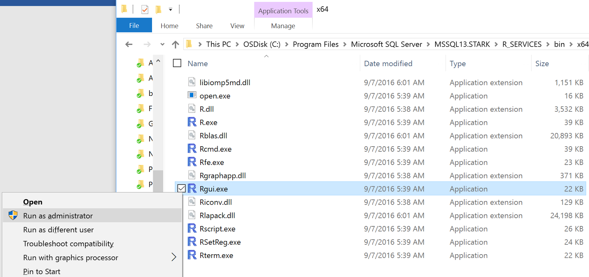Open the Customize Quick Access Toolbar dropdown
The height and width of the screenshot is (277, 589).
[x=170, y=10]
